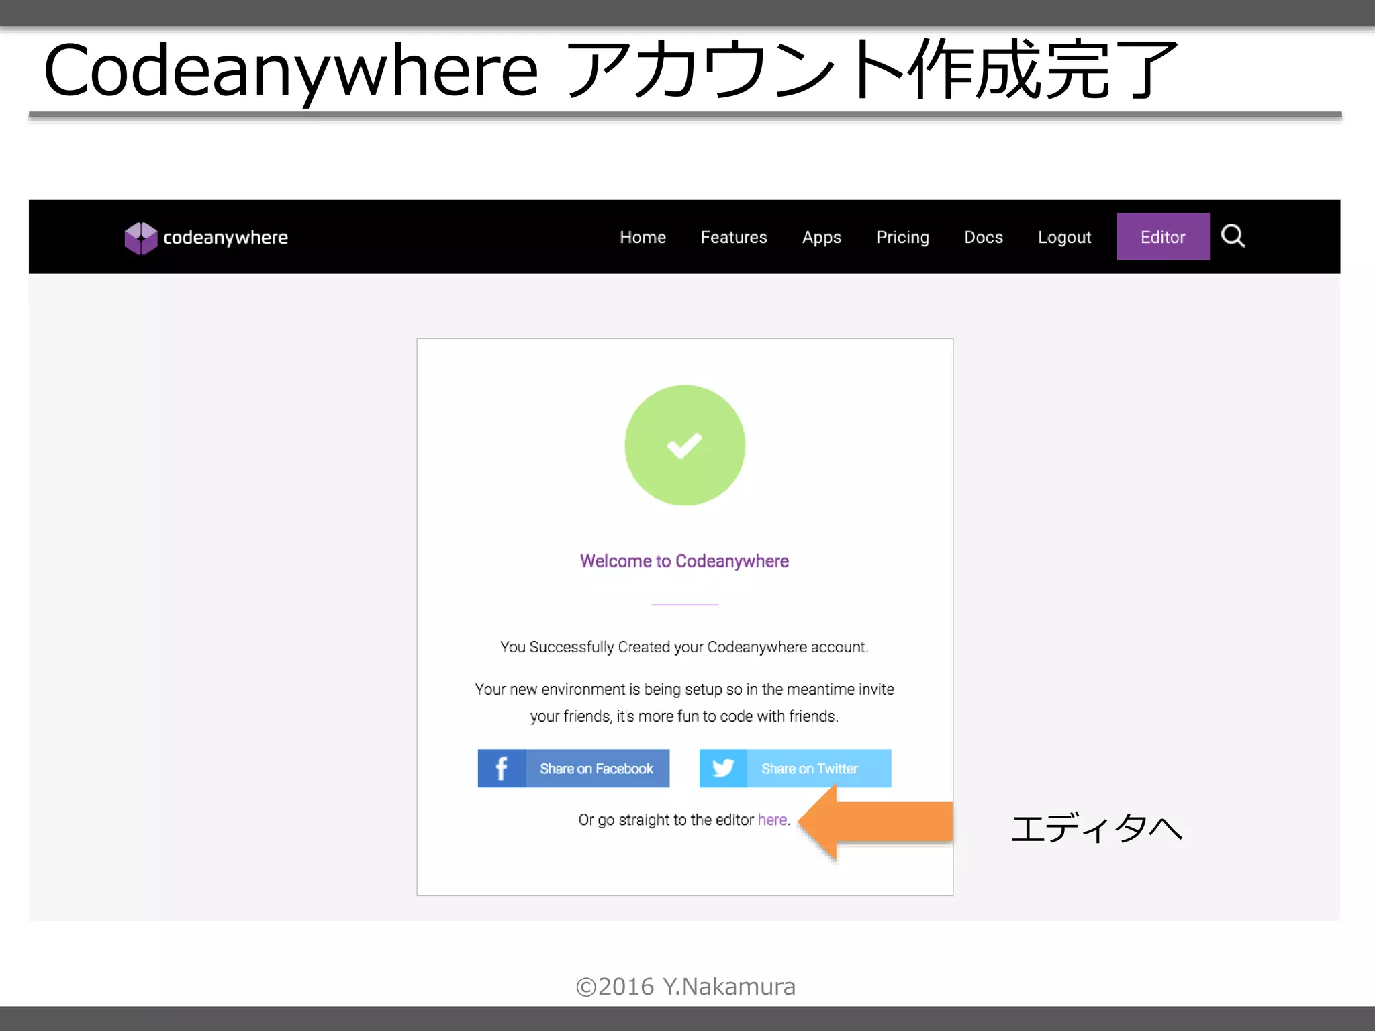1375x1031 pixels.
Task: Click the Twitter bird icon
Action: tap(723, 768)
